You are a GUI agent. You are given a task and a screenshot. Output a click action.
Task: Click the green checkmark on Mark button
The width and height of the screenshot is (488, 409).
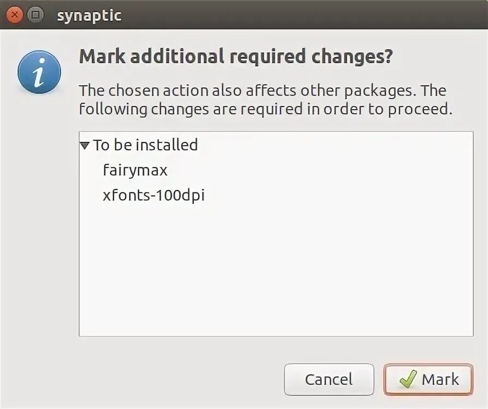(x=408, y=379)
